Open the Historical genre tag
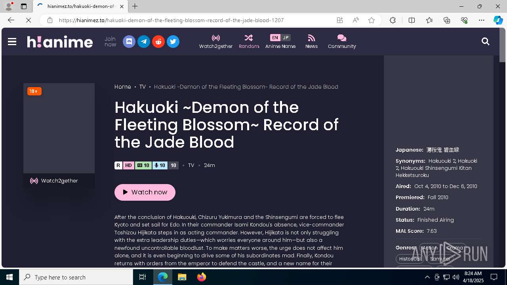Viewport: 507px width, 285px height. point(410,259)
